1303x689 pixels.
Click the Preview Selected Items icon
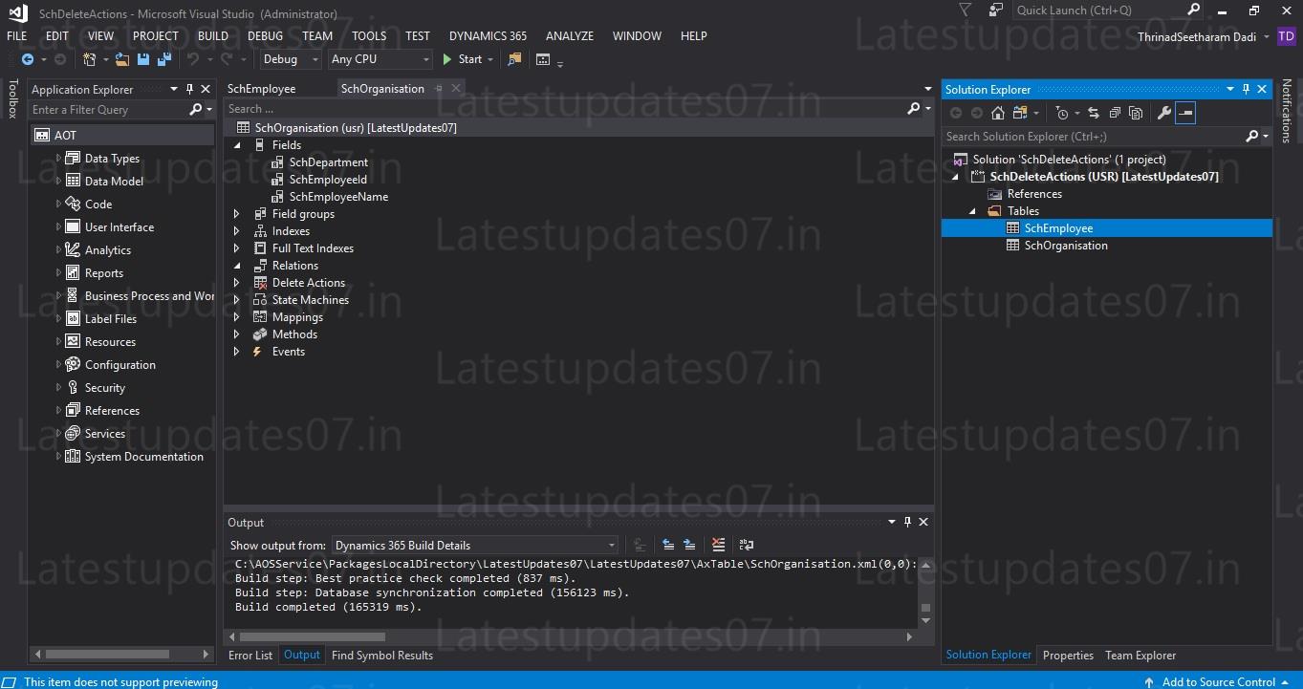tap(1185, 113)
